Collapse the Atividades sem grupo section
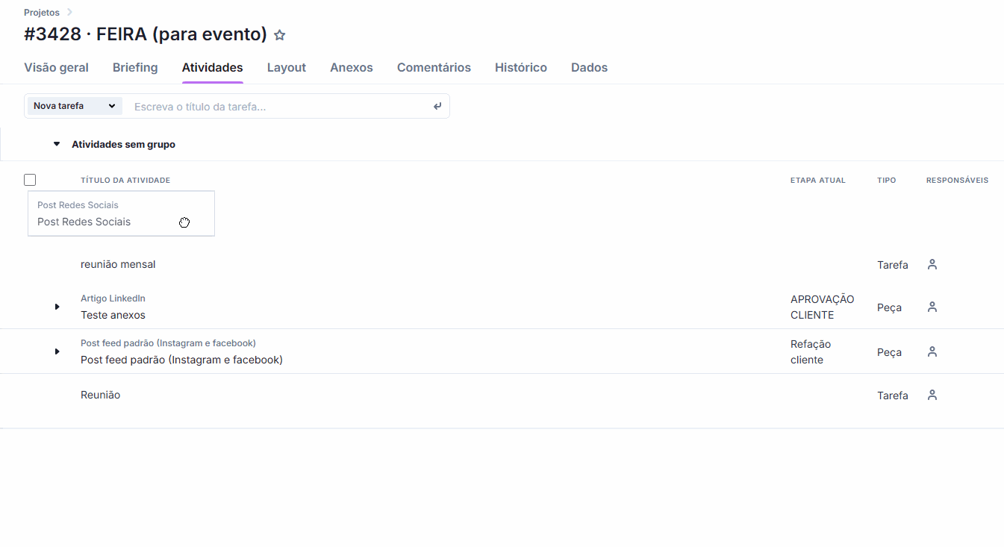Screen dimensions: 1004x547 57,144
